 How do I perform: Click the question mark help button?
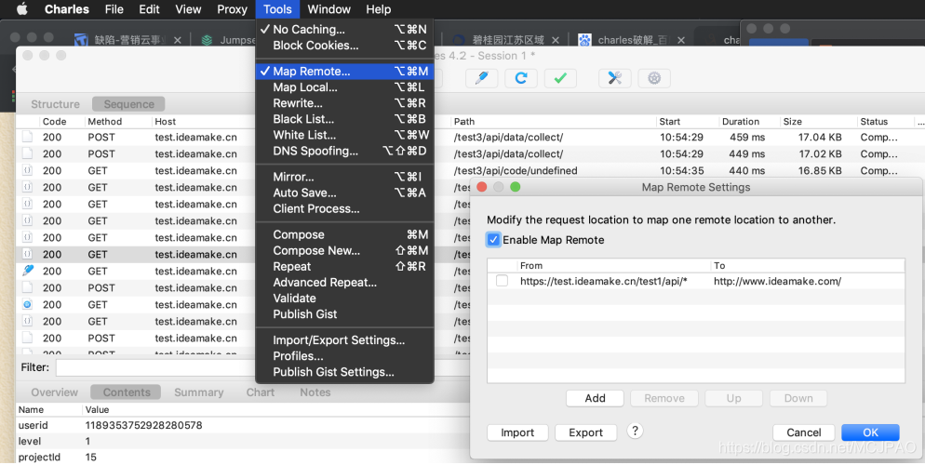635,431
